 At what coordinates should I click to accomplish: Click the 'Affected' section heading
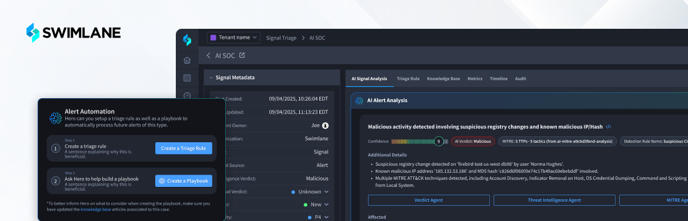click(377, 217)
